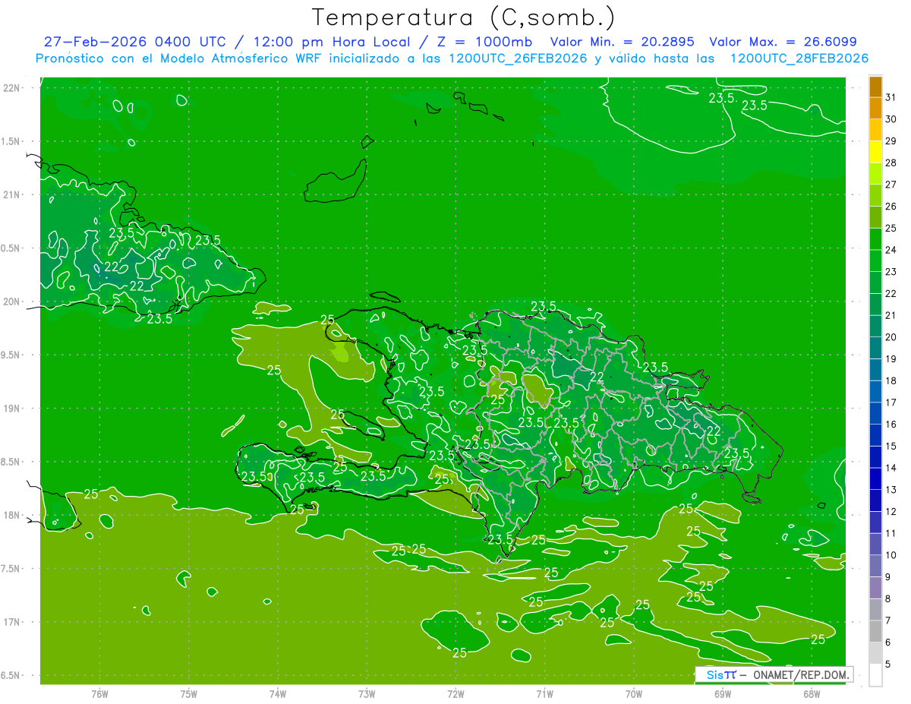Click the "15" label on the color scale
911x704 pixels.
click(x=891, y=446)
